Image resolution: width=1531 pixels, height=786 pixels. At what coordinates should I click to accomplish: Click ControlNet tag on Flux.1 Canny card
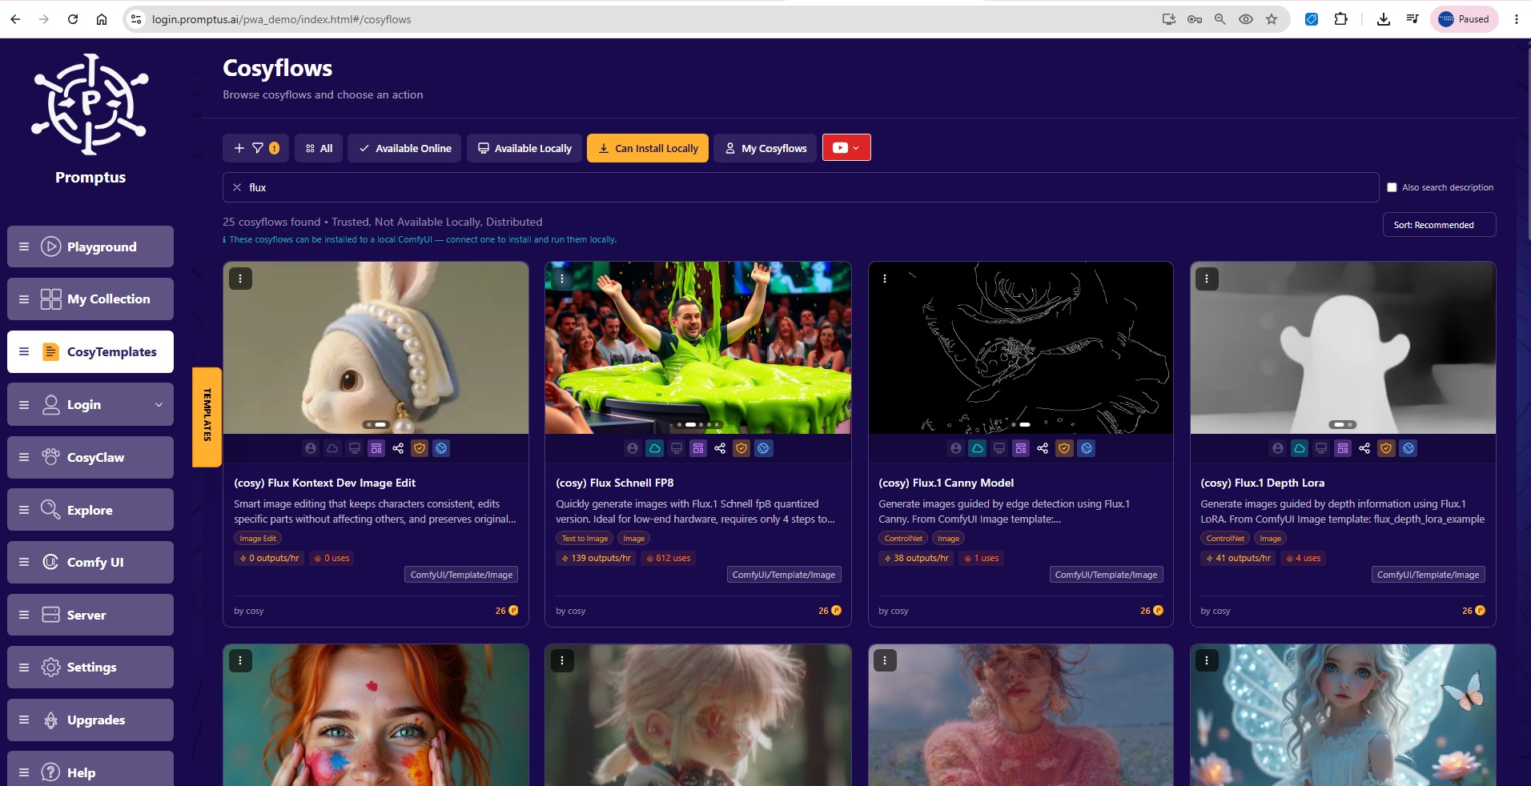tap(903, 539)
